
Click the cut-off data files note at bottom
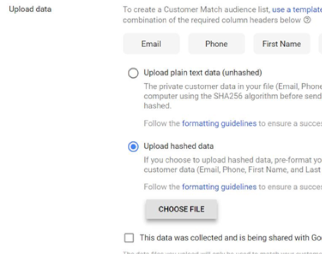pos(222,252)
